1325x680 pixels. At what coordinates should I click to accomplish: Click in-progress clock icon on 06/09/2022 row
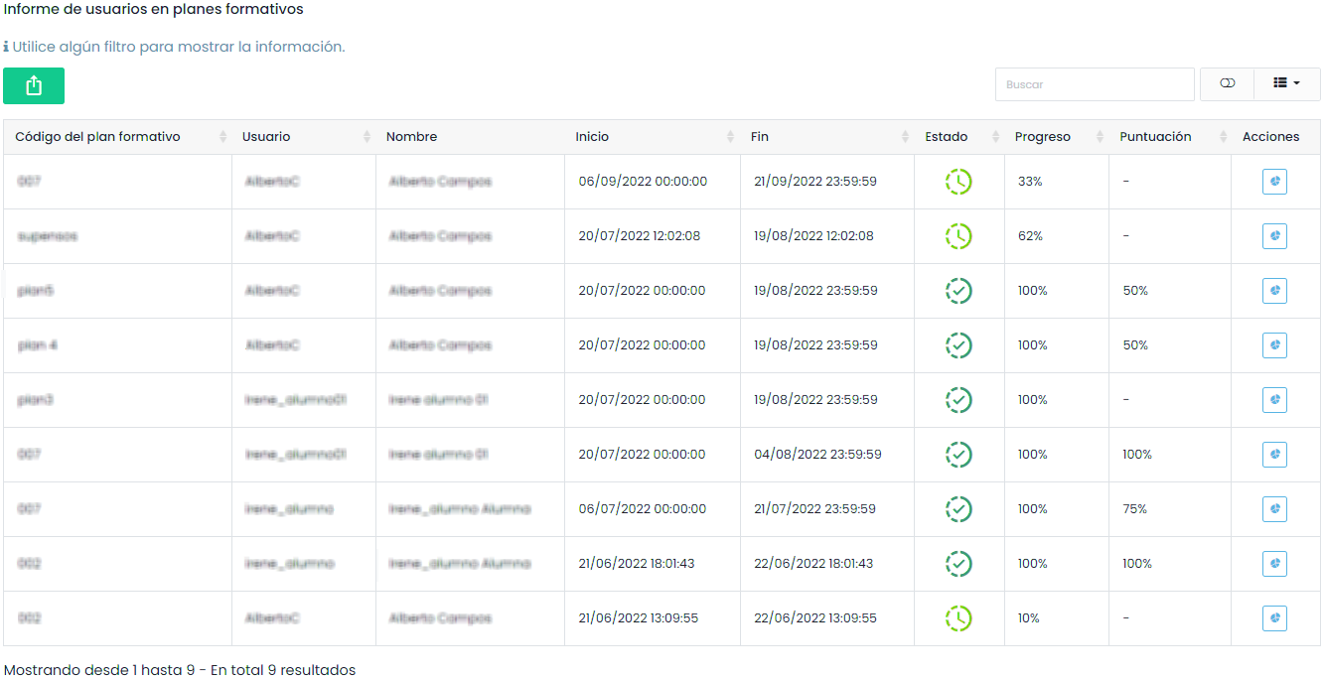click(x=958, y=182)
